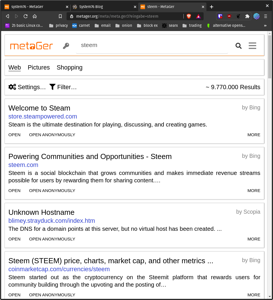Open the Settings gears option

(27, 87)
